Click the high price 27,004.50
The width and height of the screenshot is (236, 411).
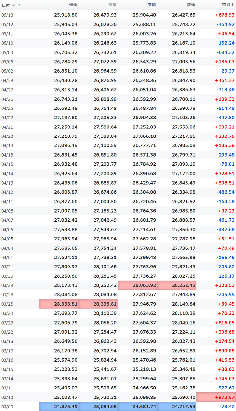click(x=105, y=201)
